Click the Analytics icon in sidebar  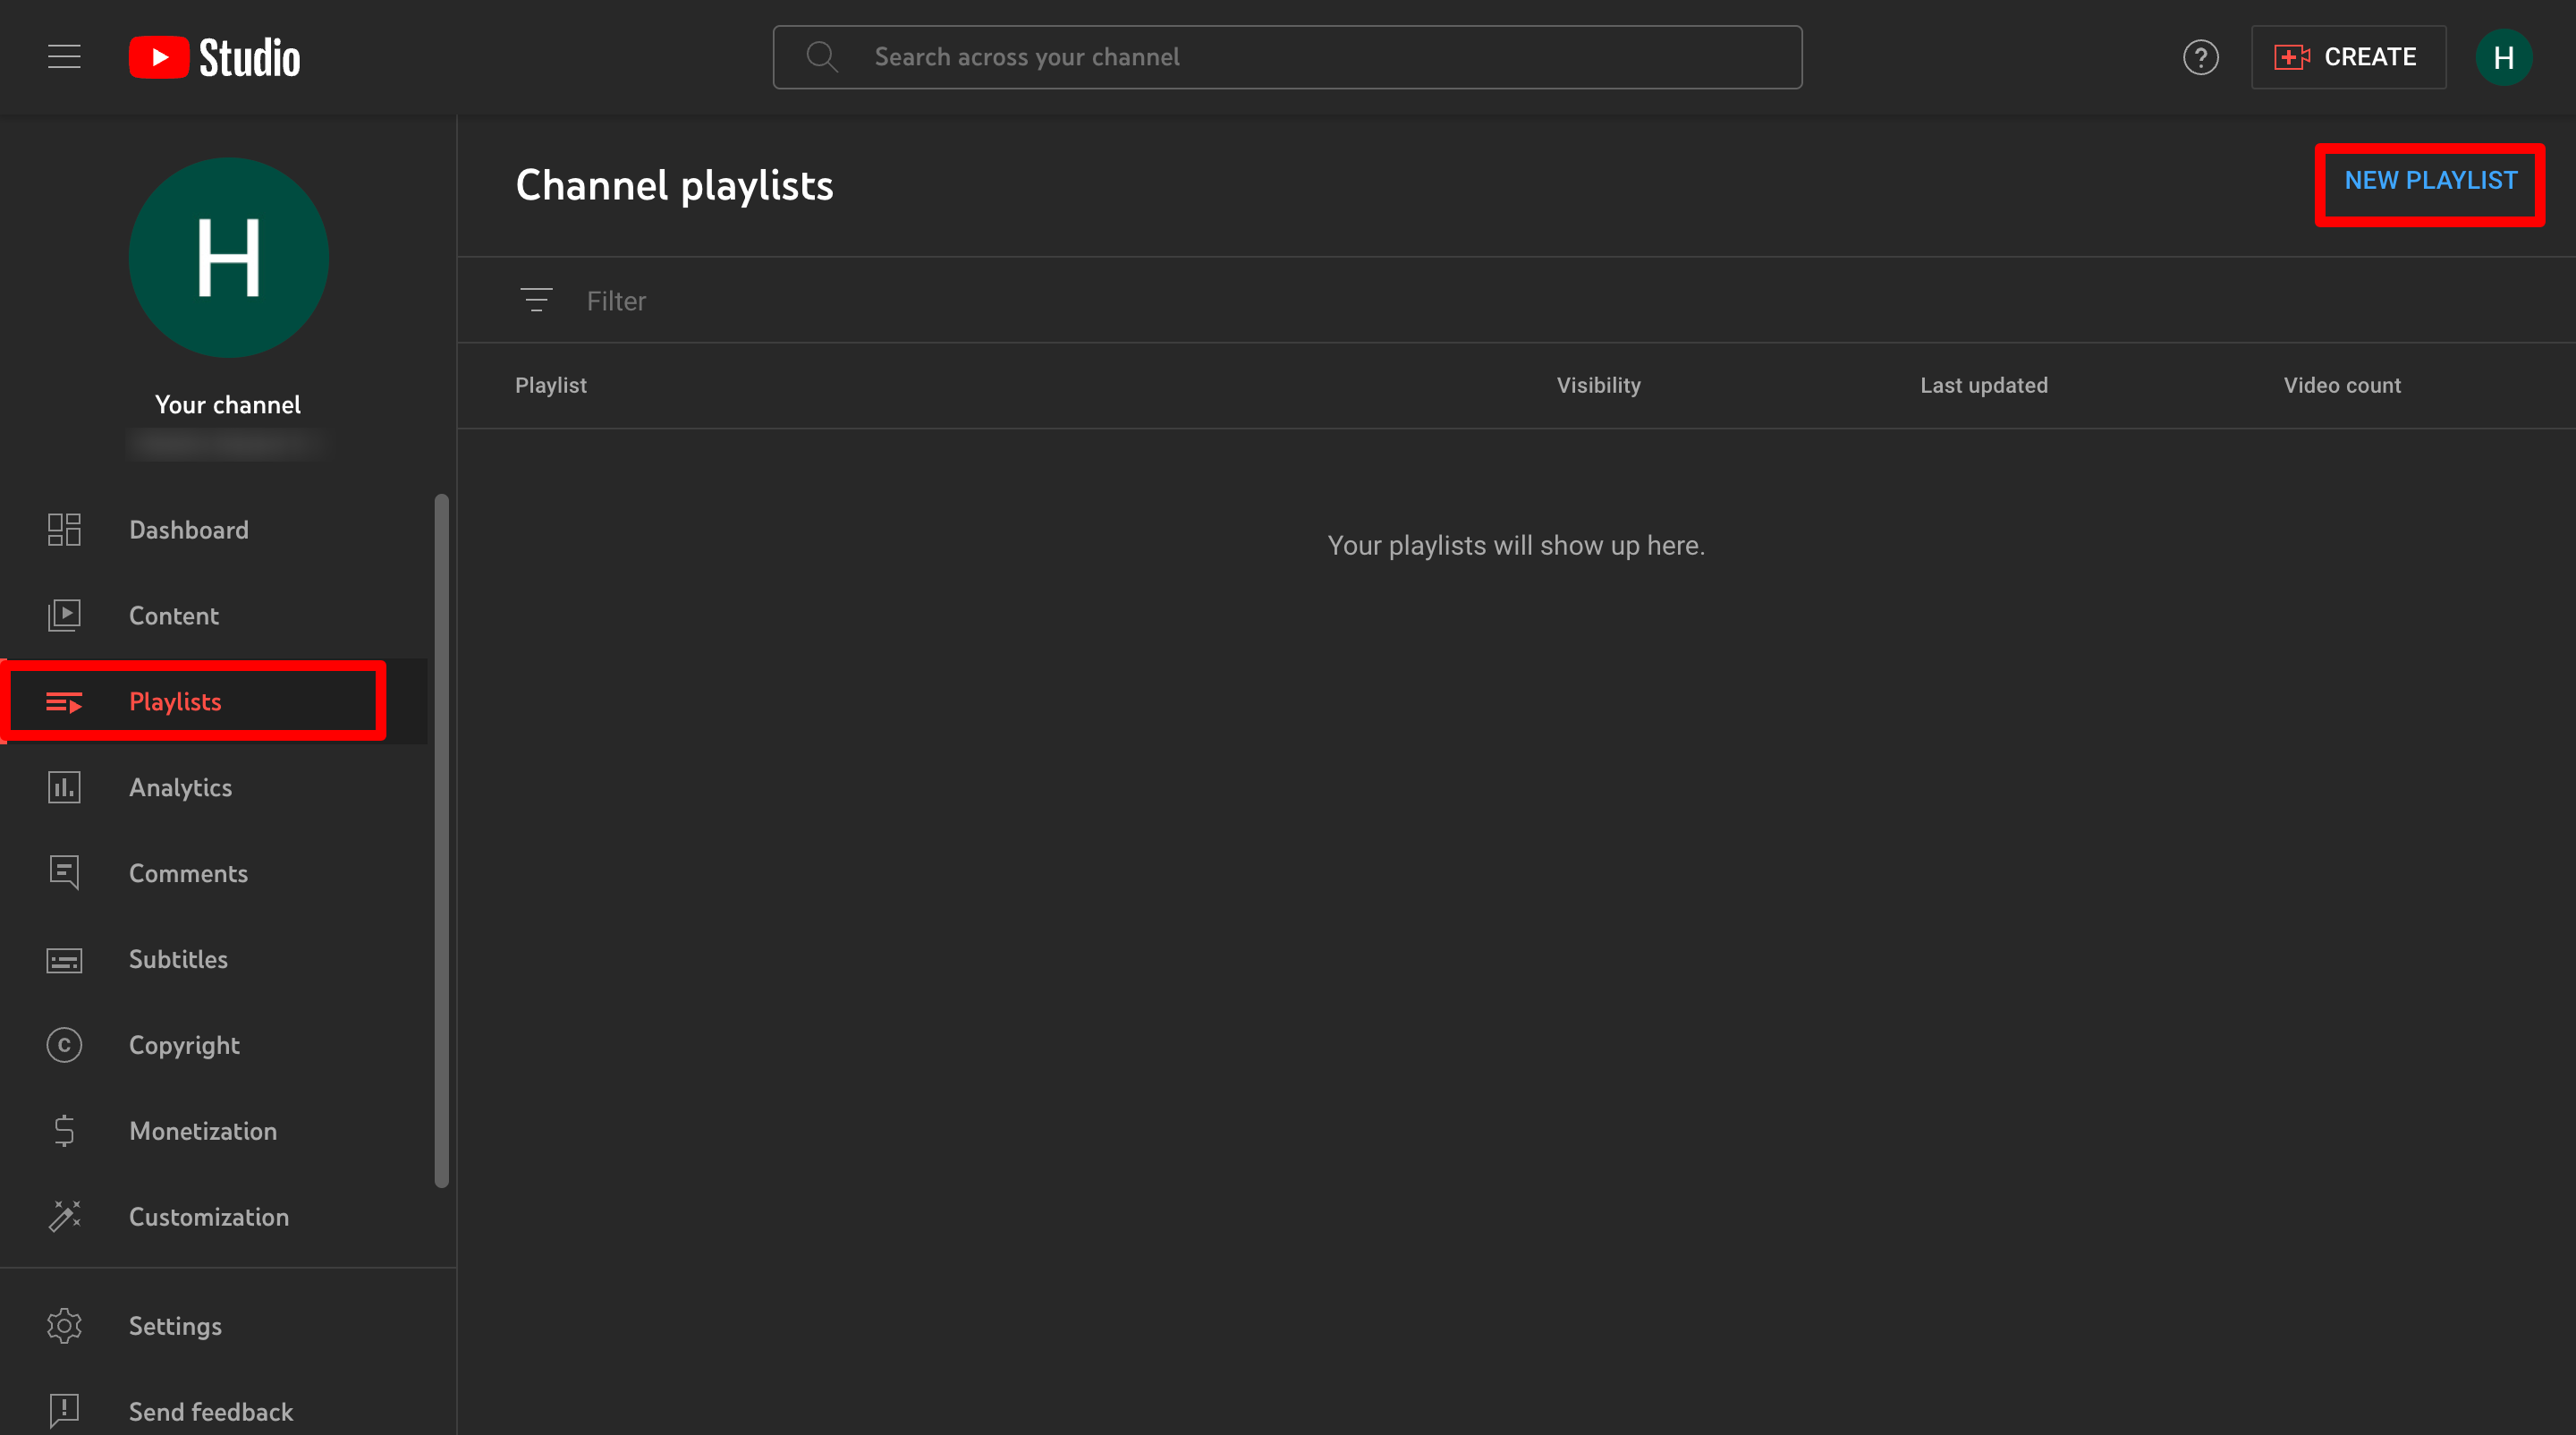tap(64, 786)
